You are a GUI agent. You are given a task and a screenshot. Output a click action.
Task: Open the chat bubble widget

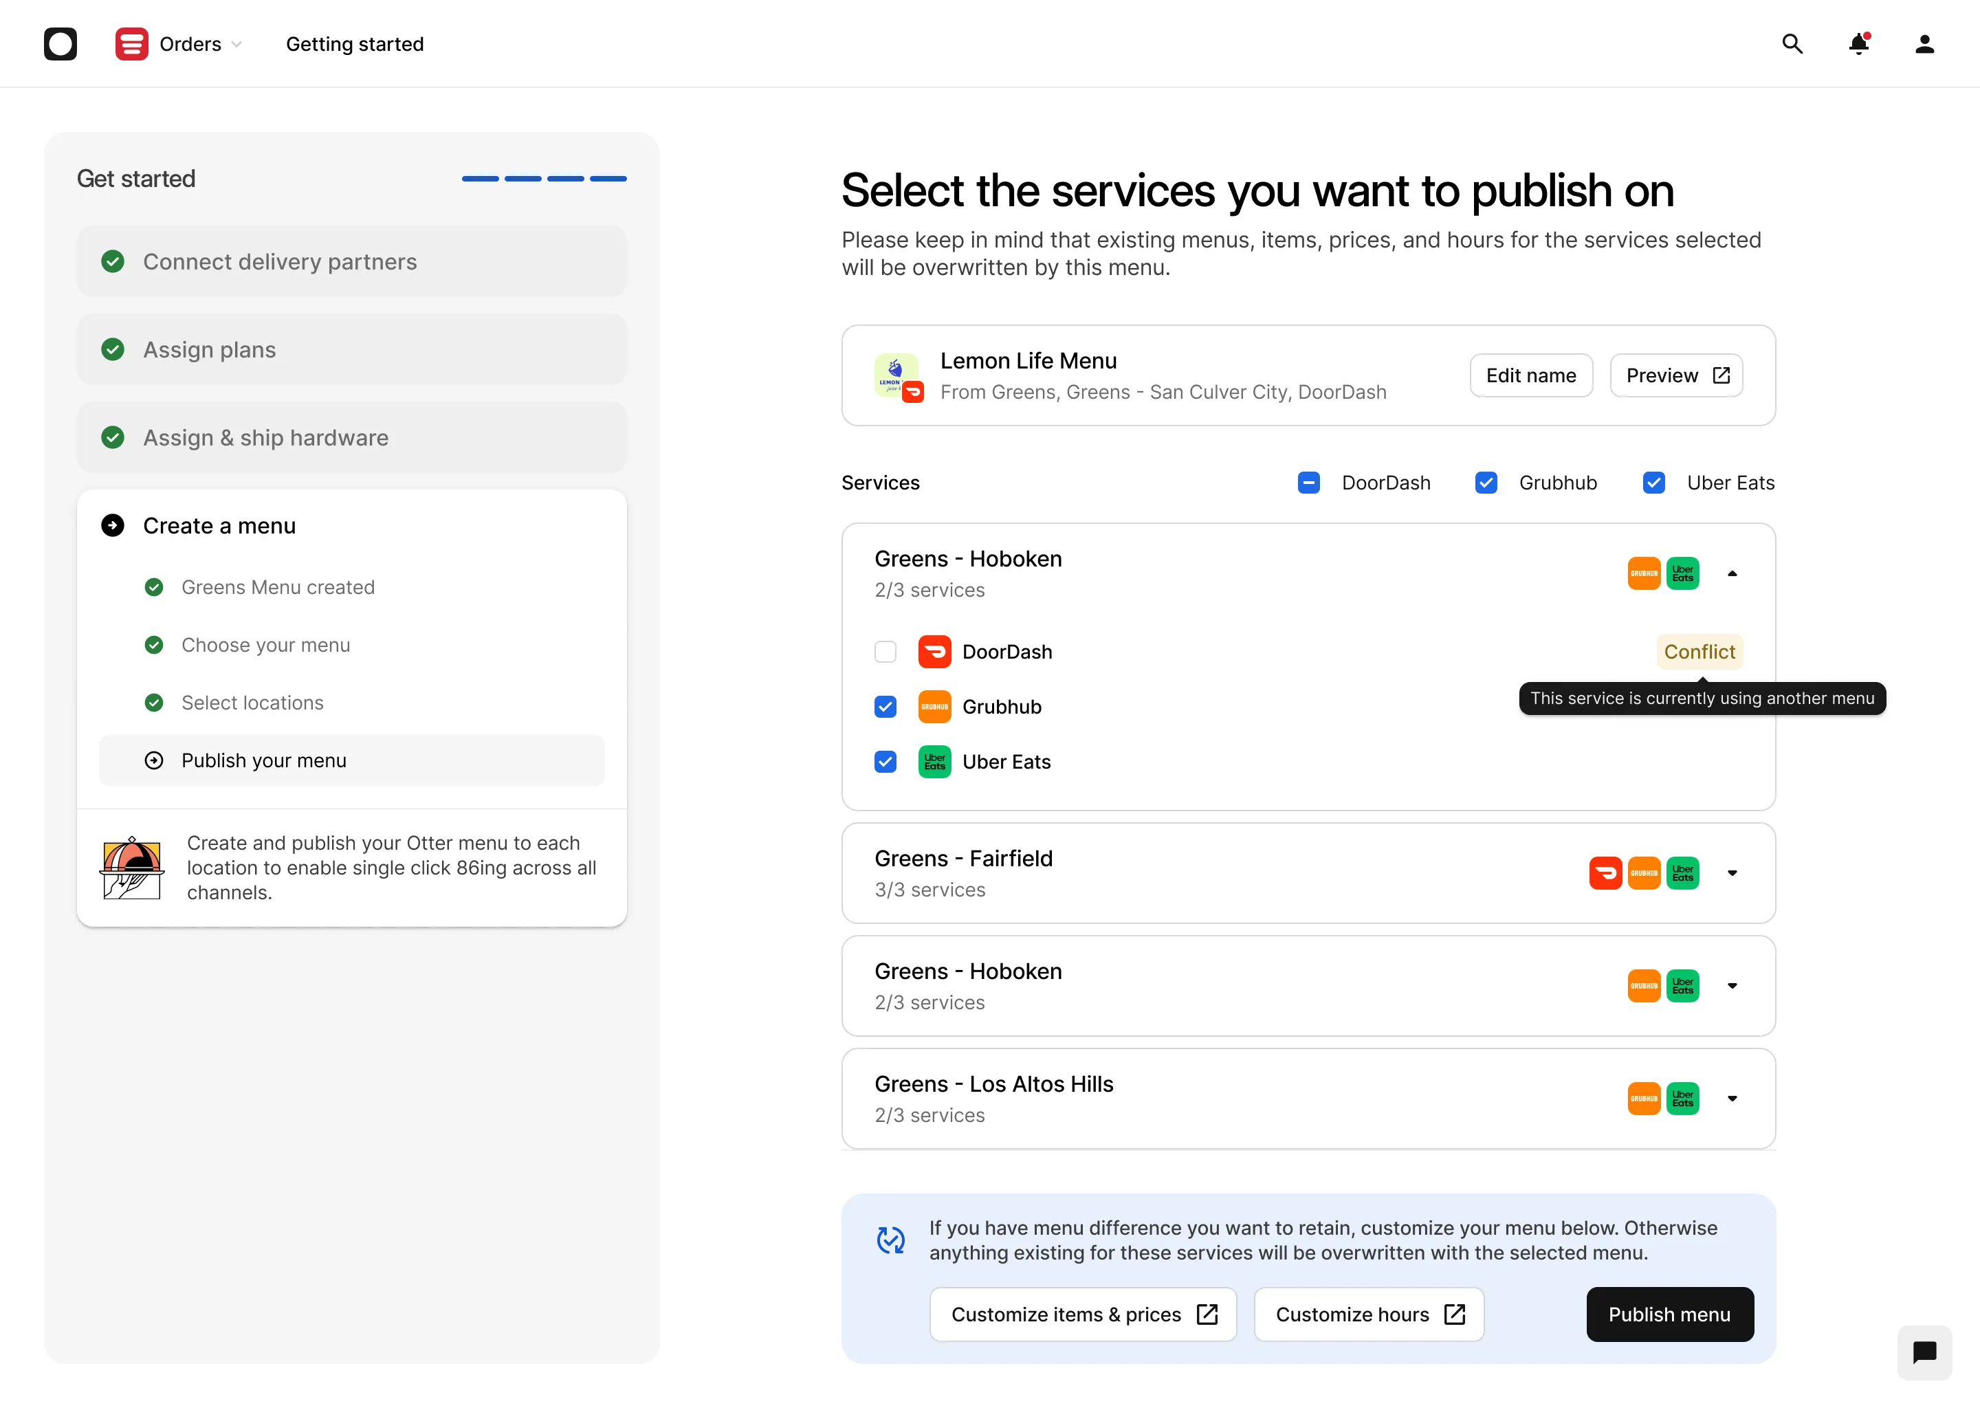(x=1924, y=1352)
